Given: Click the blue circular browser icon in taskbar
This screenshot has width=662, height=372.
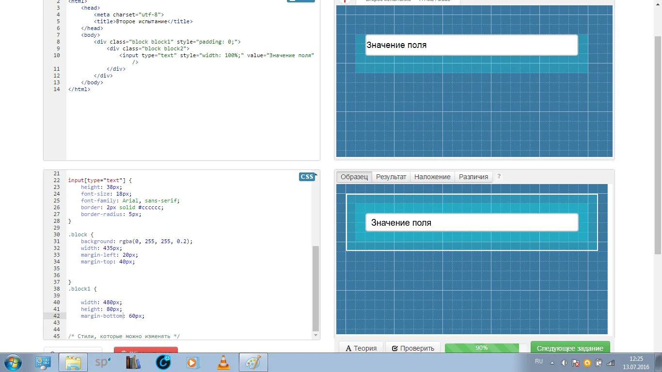Looking at the screenshot, I should point(163,362).
